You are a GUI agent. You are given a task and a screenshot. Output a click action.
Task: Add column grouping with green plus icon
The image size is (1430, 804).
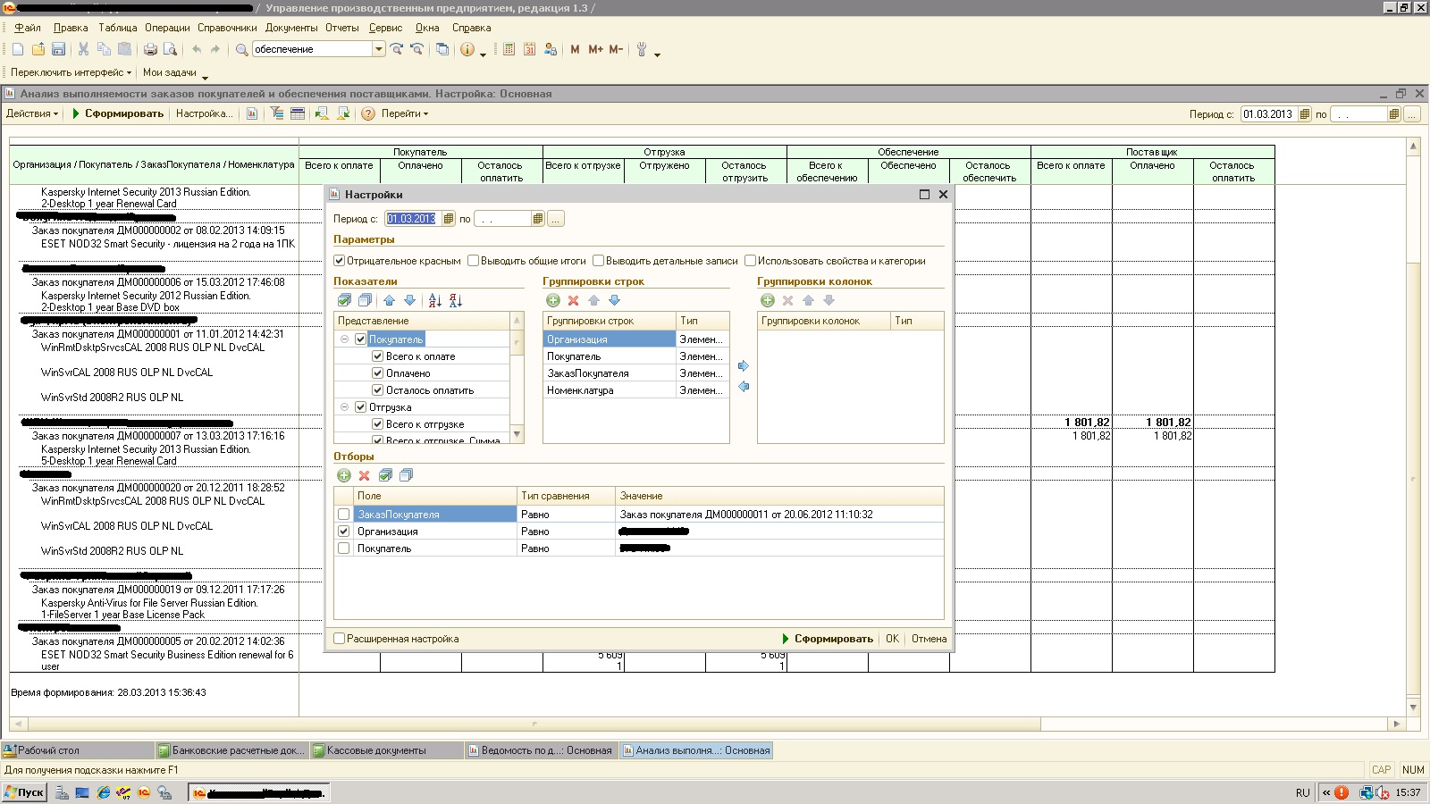tap(768, 300)
